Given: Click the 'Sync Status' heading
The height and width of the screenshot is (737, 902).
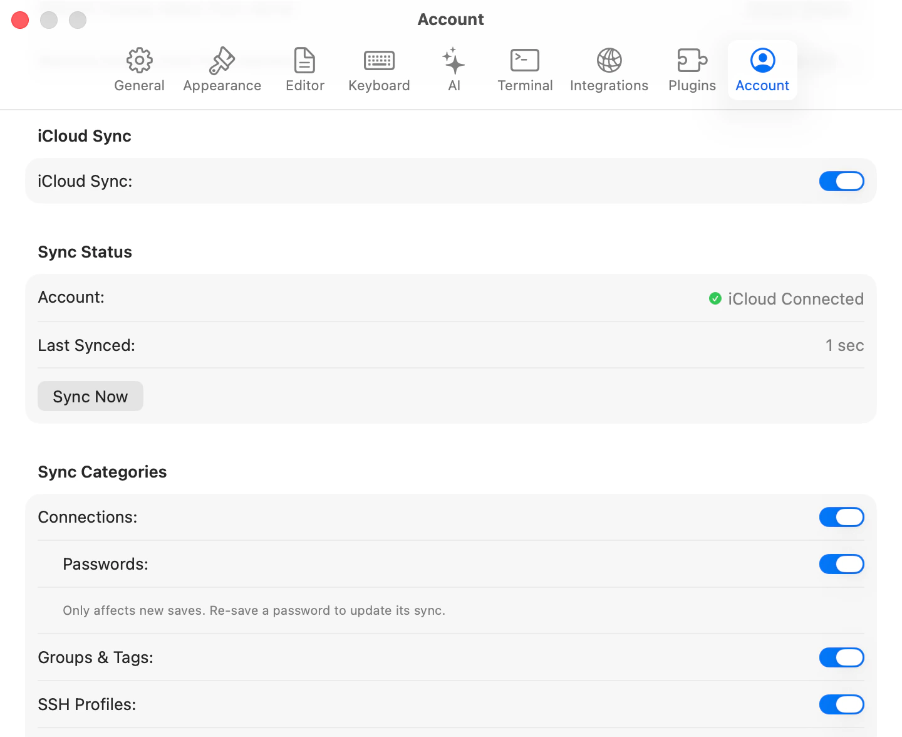Looking at the screenshot, I should click(x=85, y=252).
